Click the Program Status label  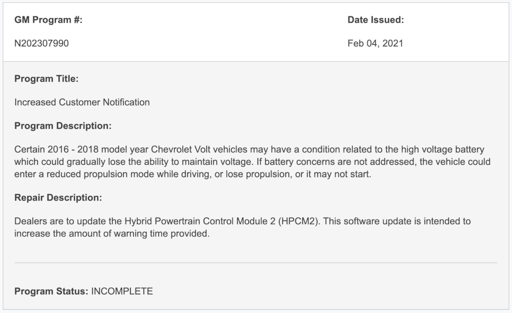51,291
